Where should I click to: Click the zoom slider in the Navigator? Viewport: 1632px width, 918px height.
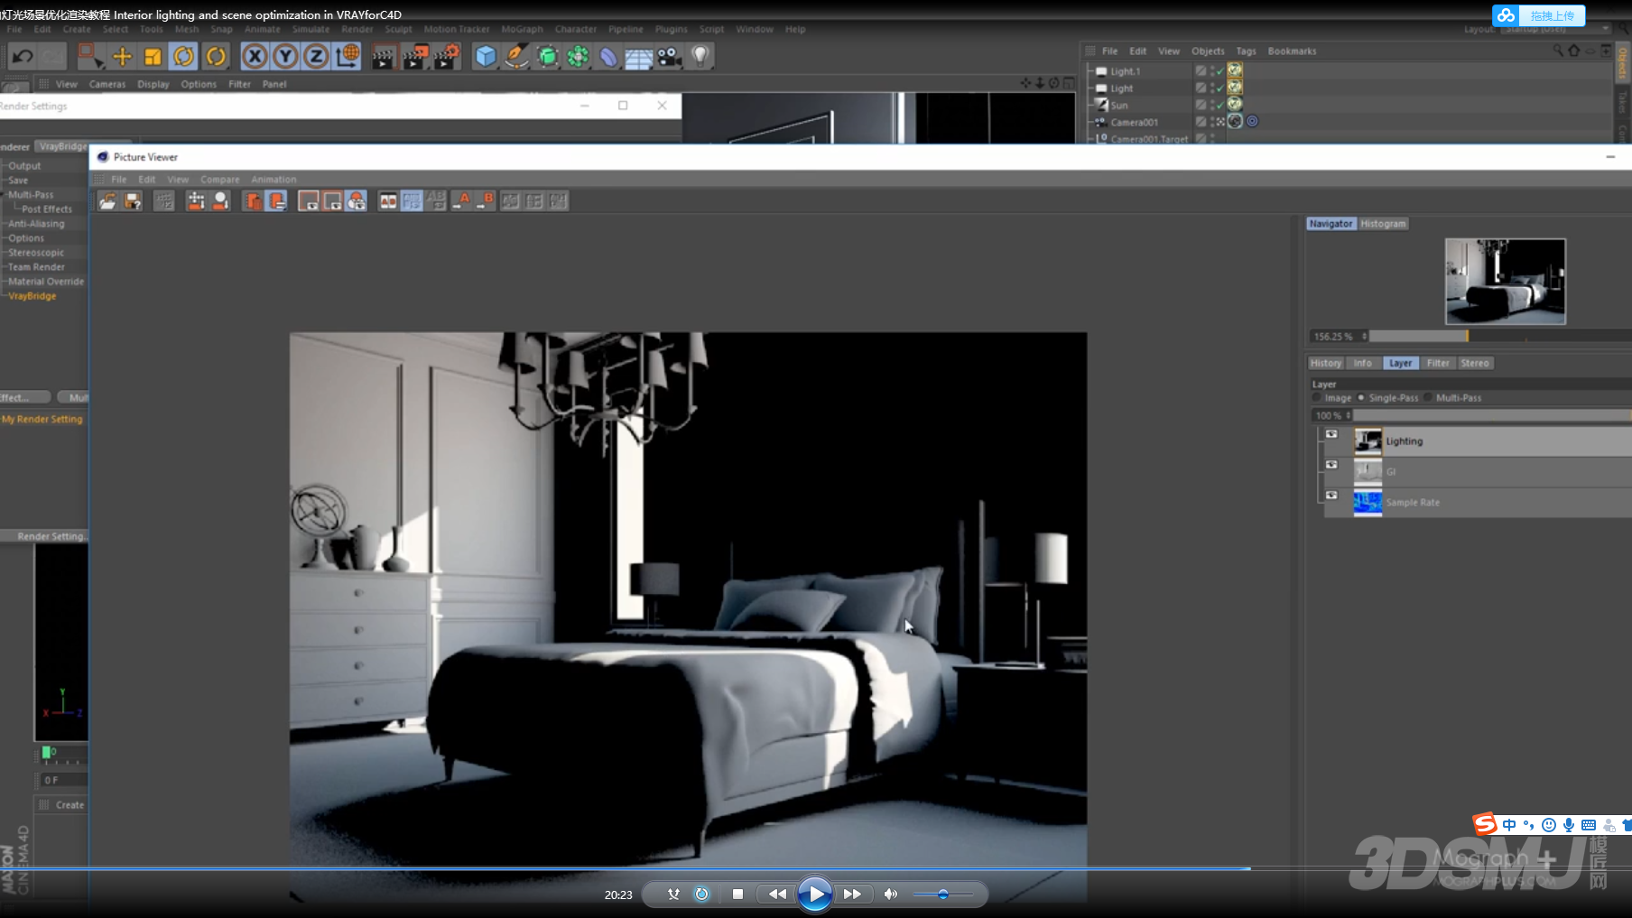[x=1500, y=337]
